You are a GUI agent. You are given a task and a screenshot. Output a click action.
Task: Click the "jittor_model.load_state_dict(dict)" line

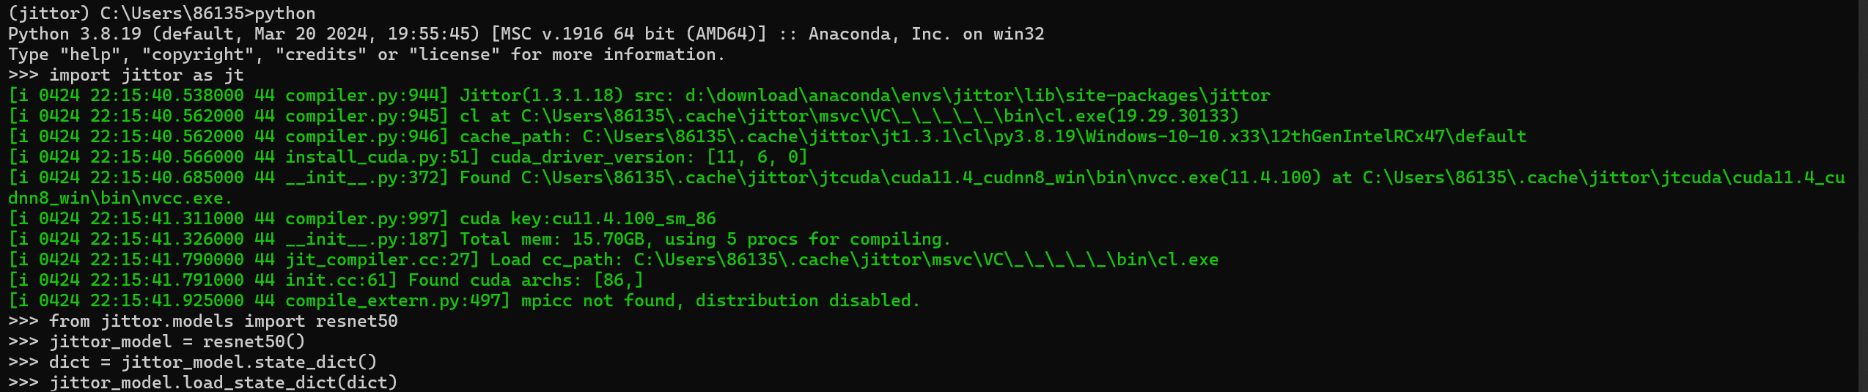223,382
